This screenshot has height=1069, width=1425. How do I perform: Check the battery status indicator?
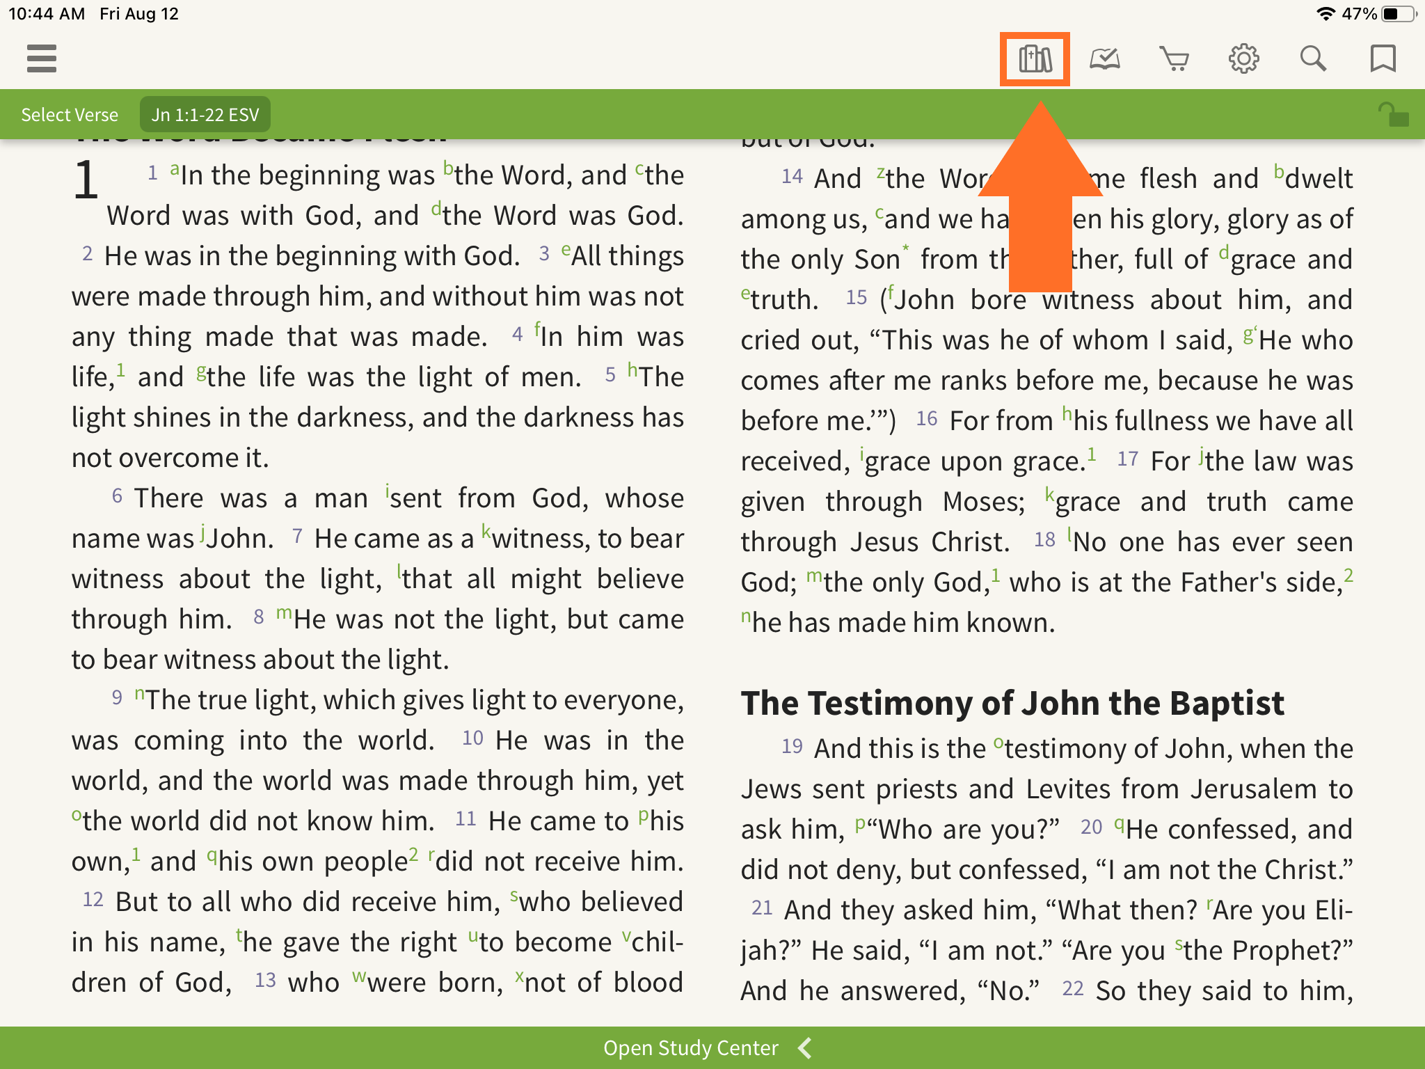[1399, 14]
